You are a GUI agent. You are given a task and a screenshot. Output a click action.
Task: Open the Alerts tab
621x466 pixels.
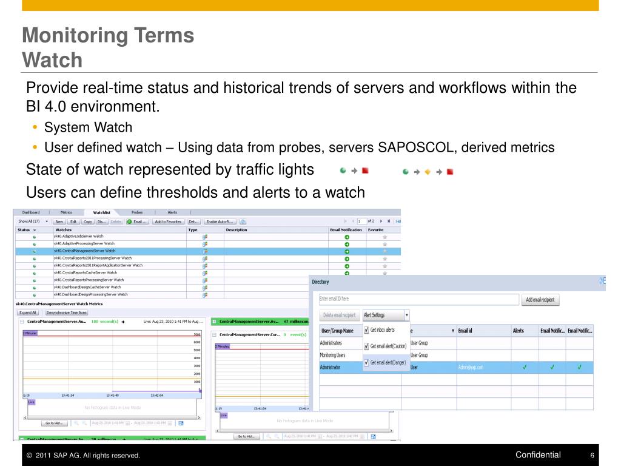[172, 212]
